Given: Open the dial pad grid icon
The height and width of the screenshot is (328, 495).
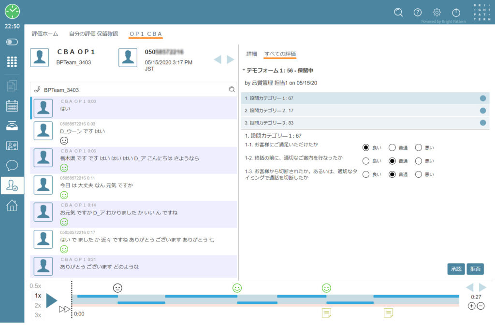Looking at the screenshot, I should pos(12,61).
